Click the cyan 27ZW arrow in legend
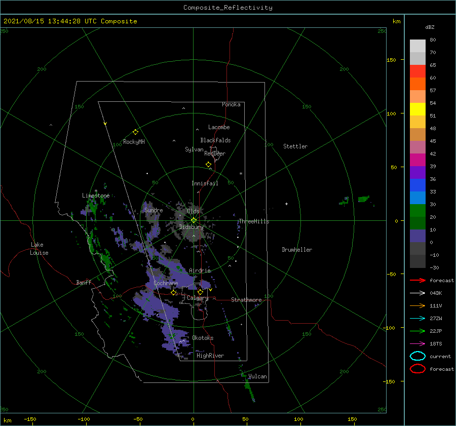Screen dimensions: 456x426 coord(417,319)
